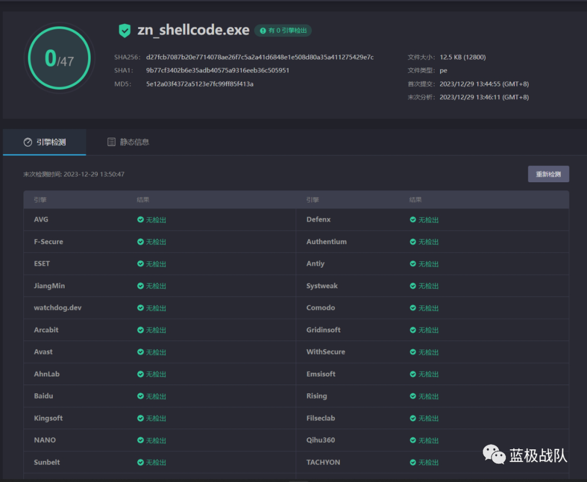Click the green check icon in Qihu360 row

point(413,440)
